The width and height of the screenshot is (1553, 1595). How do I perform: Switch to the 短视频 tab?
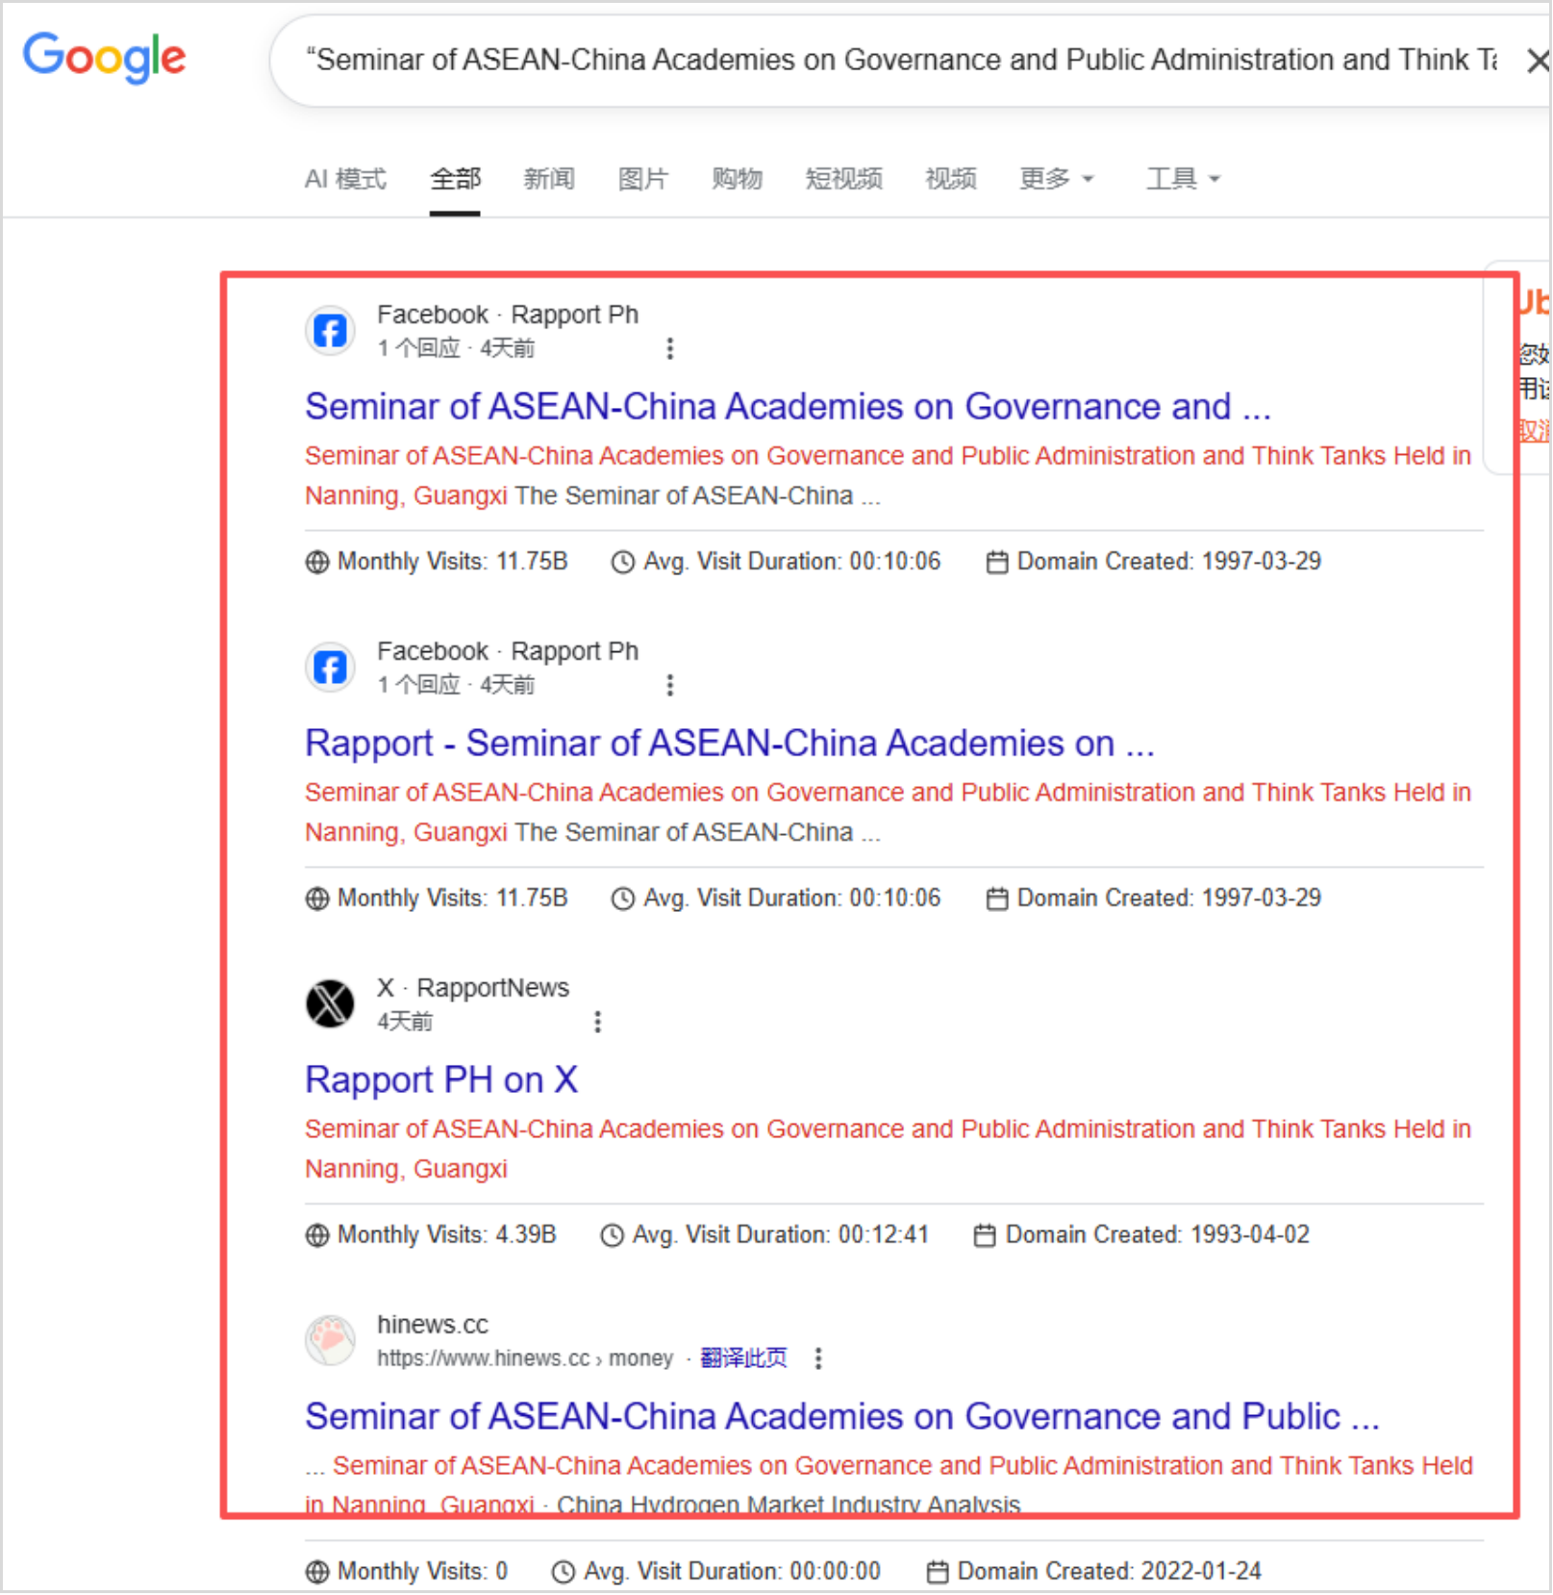(x=843, y=179)
